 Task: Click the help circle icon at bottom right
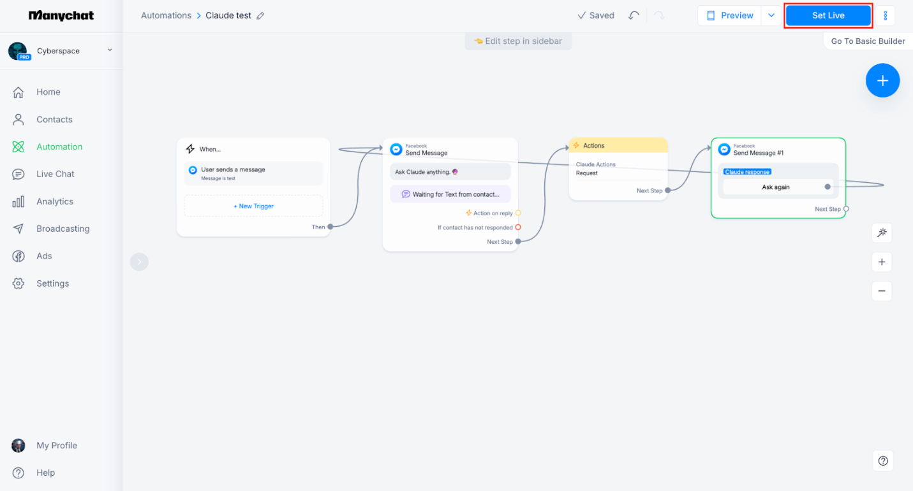coord(883,460)
